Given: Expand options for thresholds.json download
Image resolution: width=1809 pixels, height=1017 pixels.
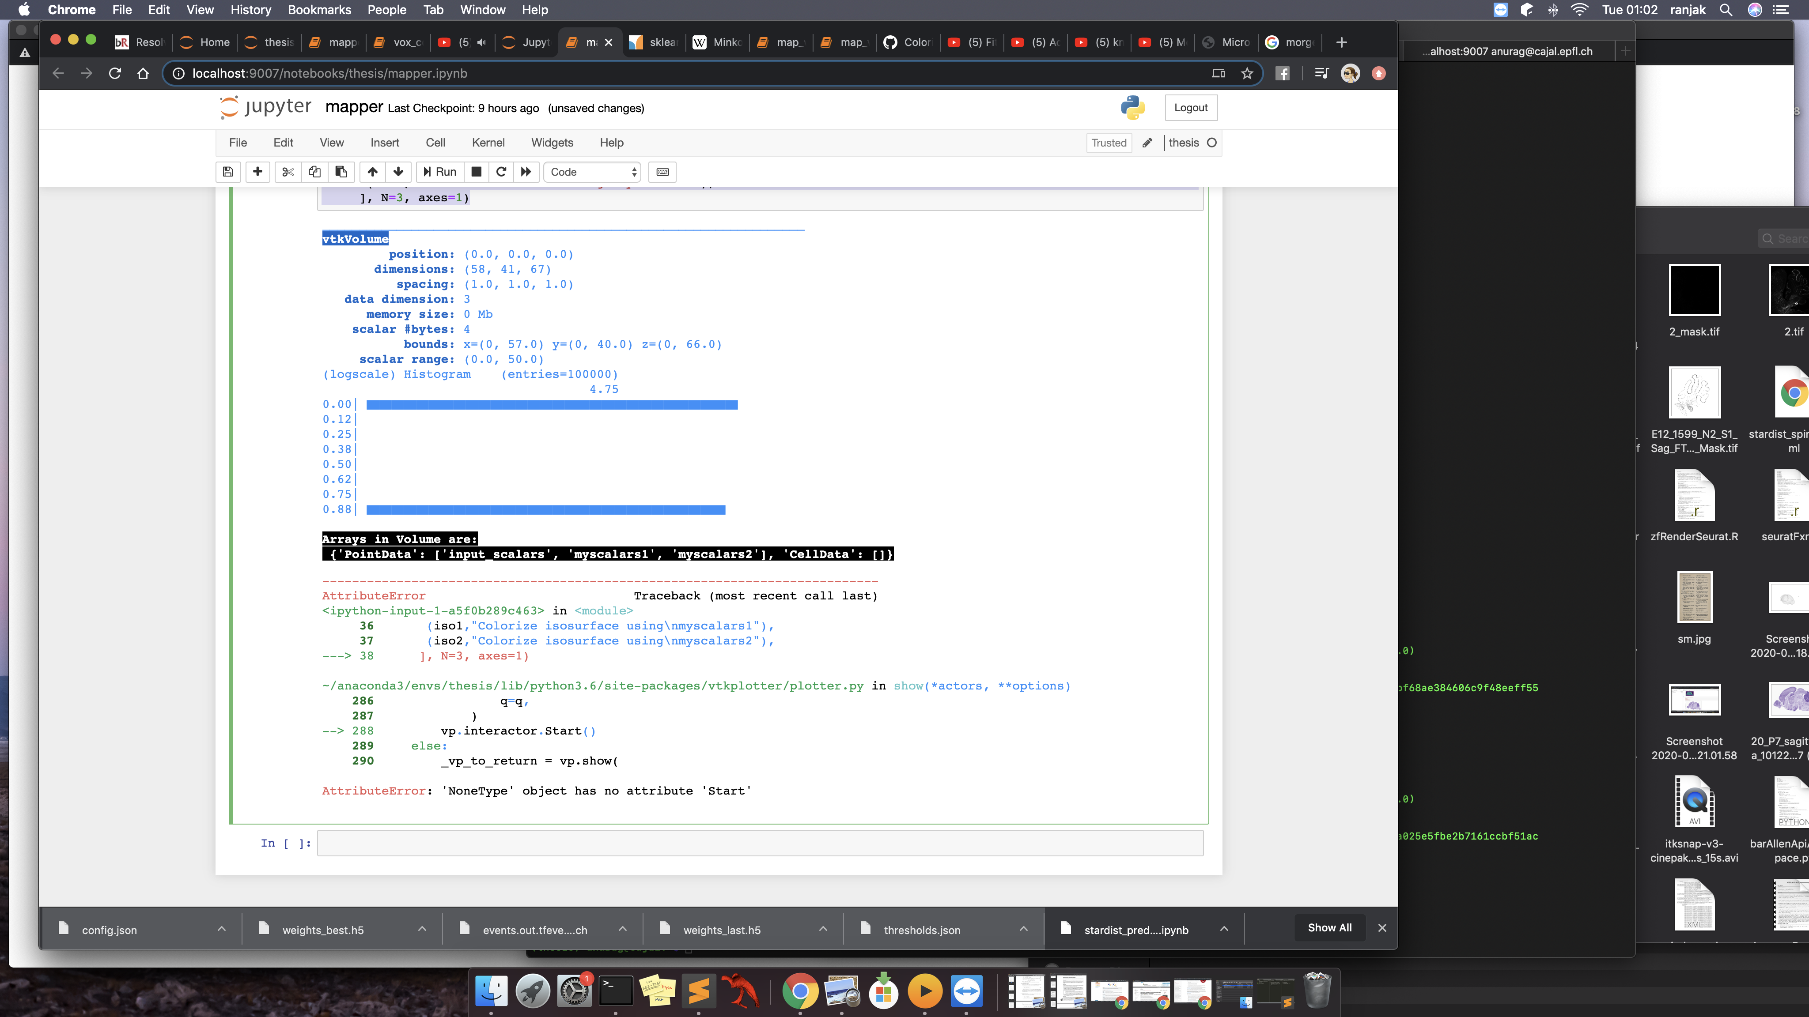Looking at the screenshot, I should coord(1023,929).
